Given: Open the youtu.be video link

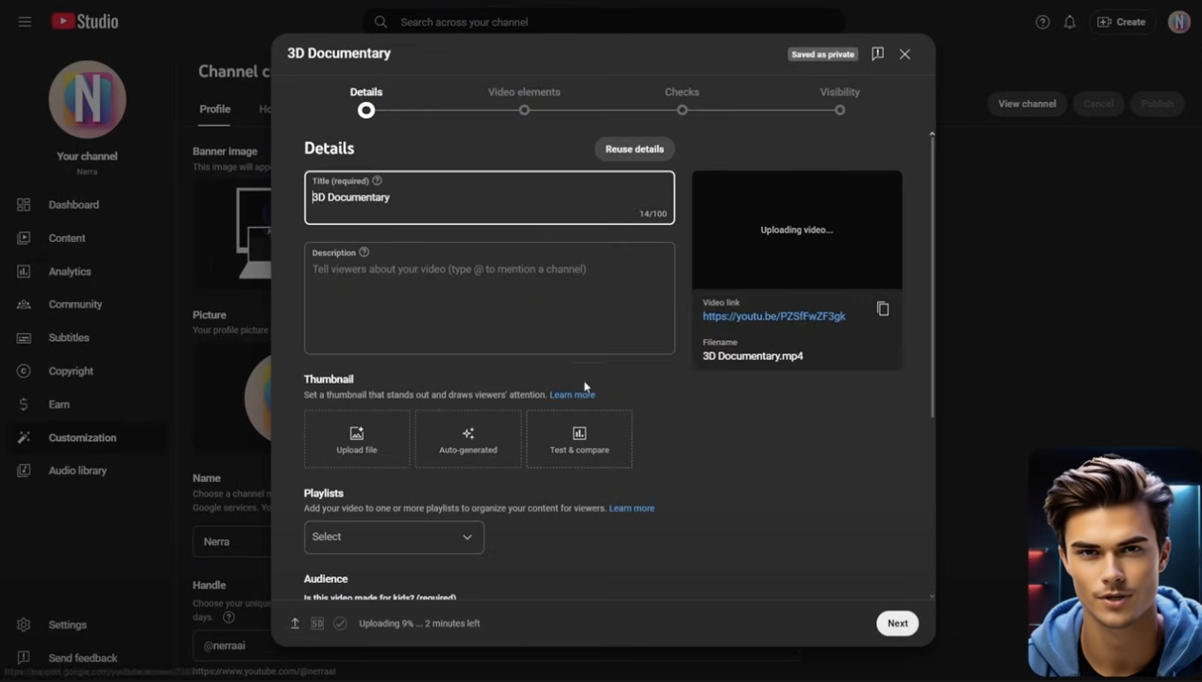Looking at the screenshot, I should coord(773,316).
